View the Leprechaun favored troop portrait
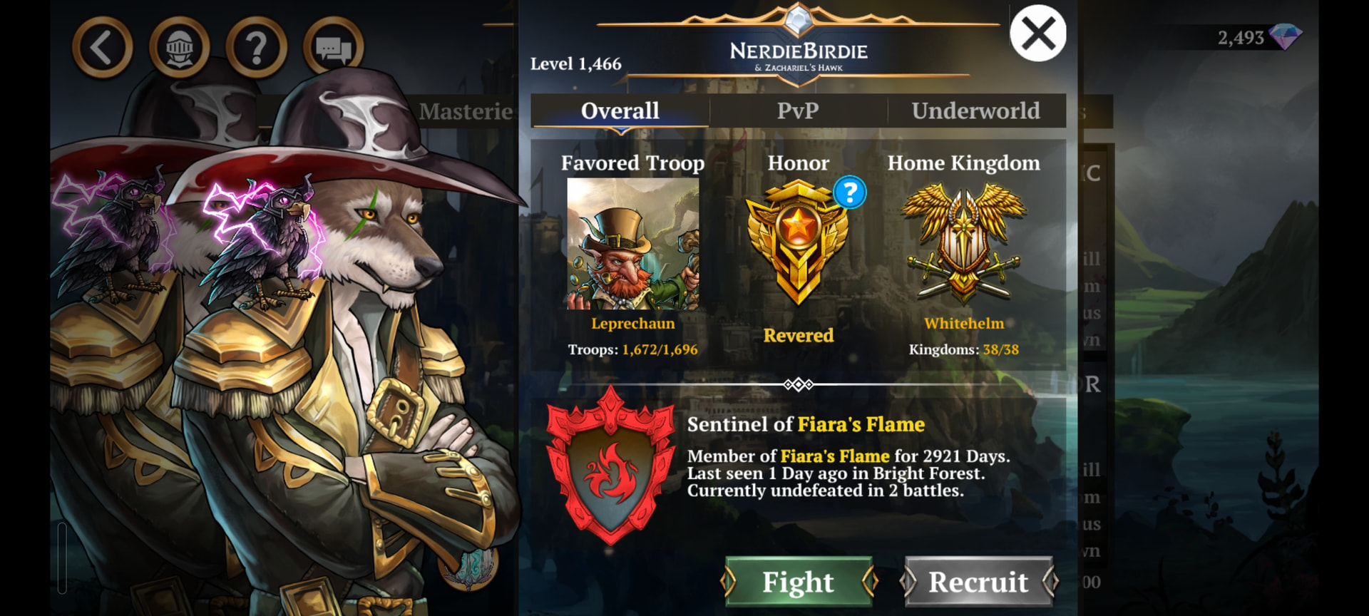Image resolution: width=1369 pixels, height=616 pixels. (x=632, y=244)
